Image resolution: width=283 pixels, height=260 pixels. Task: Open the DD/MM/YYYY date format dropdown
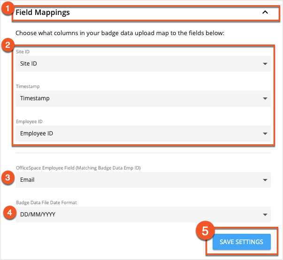[141, 215]
